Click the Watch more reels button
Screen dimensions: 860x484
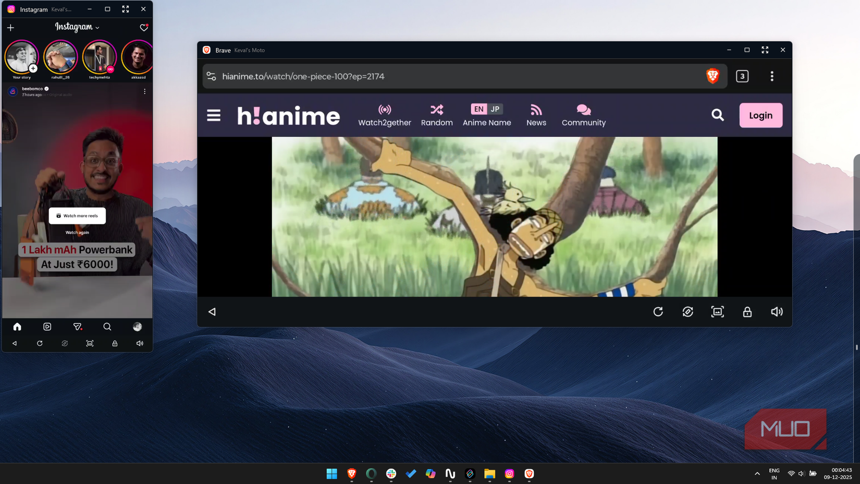pyautogui.click(x=77, y=215)
